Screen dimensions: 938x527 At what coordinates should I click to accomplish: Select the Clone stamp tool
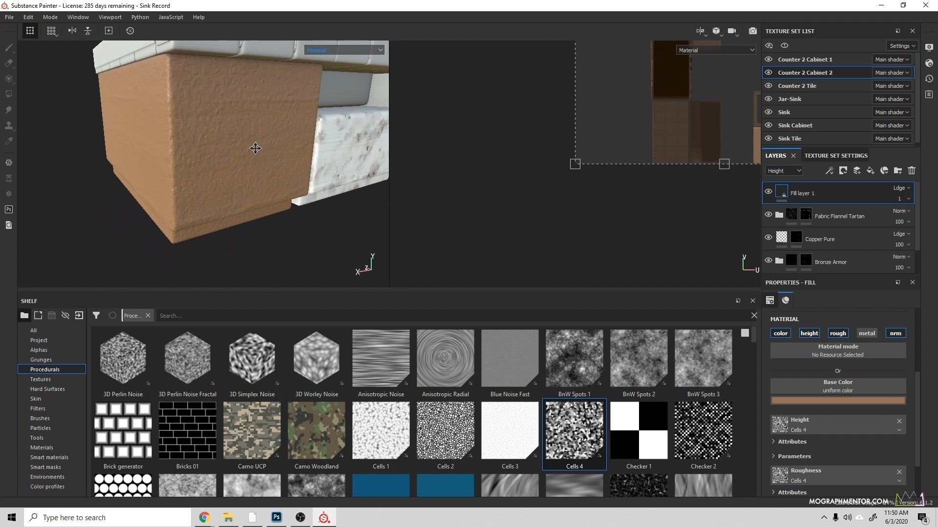click(x=8, y=125)
